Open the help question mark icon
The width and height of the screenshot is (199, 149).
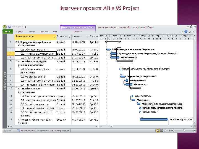tap(186, 31)
